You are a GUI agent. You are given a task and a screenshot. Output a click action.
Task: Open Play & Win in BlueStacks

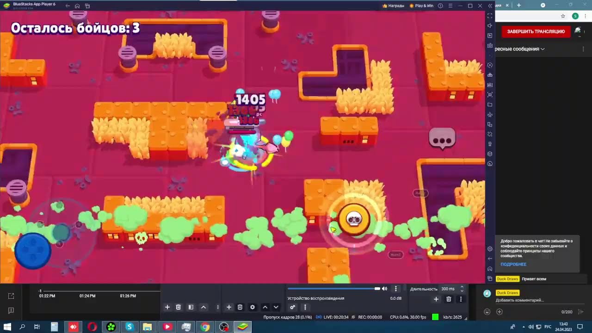tap(421, 6)
